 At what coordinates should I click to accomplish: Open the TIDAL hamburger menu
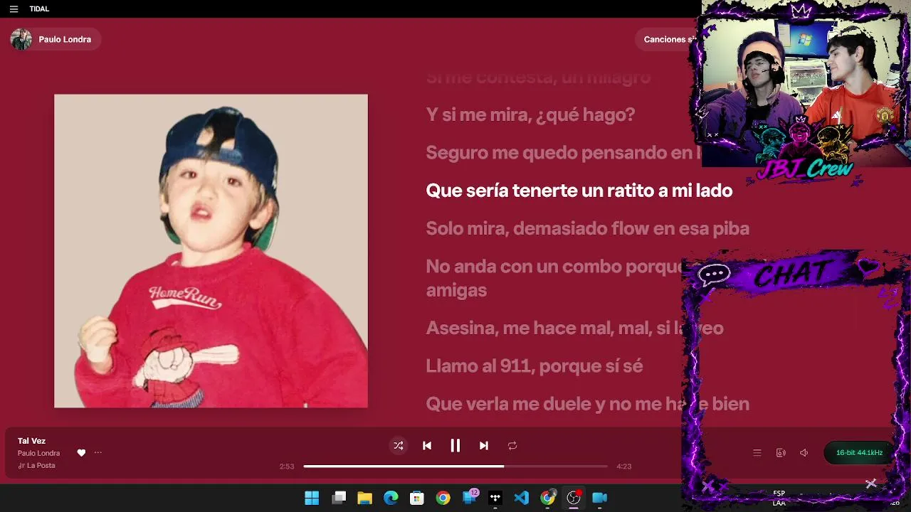pos(14,9)
